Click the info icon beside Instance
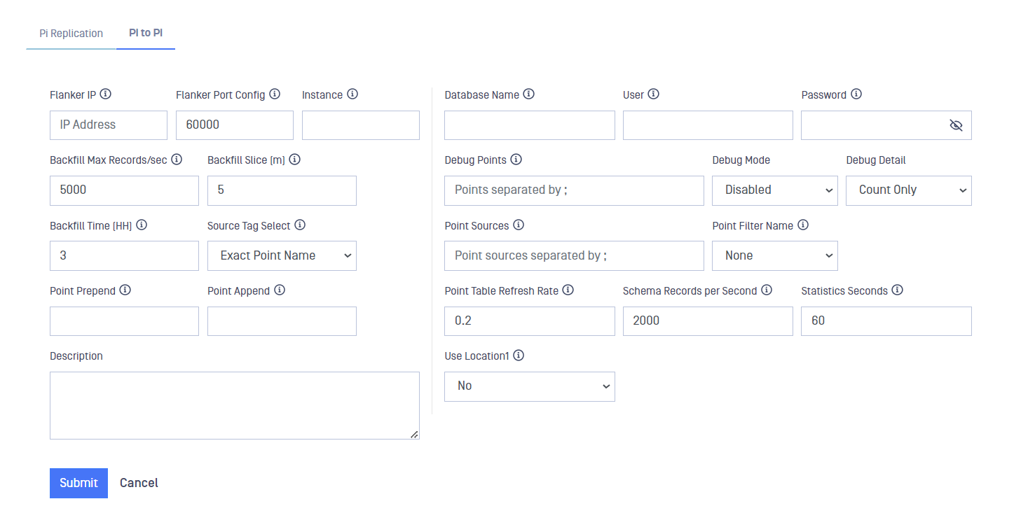This screenshot has height=527, width=1035. 352,94
